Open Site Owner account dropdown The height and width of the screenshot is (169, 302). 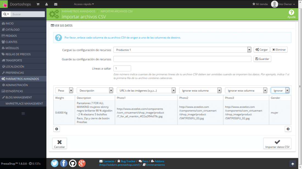pyautogui.click(x=286, y=4)
